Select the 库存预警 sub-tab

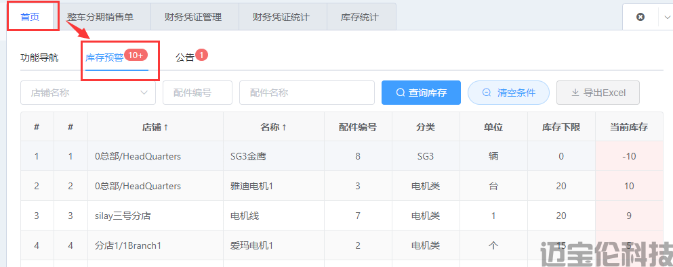coord(105,57)
